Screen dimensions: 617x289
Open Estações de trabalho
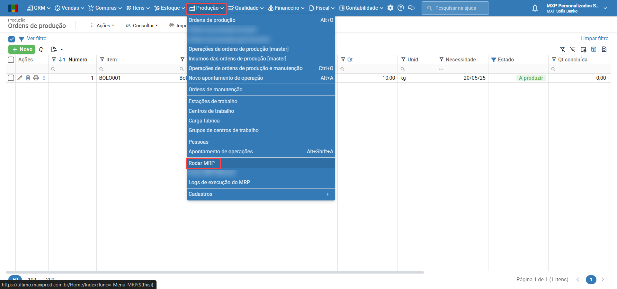tap(261, 101)
